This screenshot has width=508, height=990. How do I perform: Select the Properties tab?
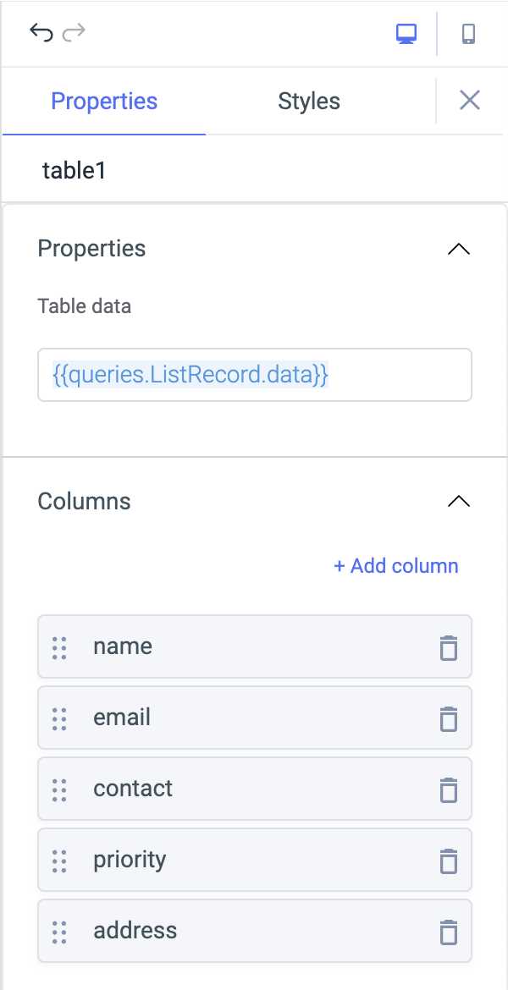tap(104, 101)
